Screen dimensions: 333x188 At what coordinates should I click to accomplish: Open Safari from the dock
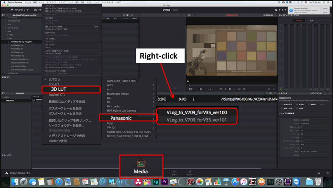click(59, 182)
